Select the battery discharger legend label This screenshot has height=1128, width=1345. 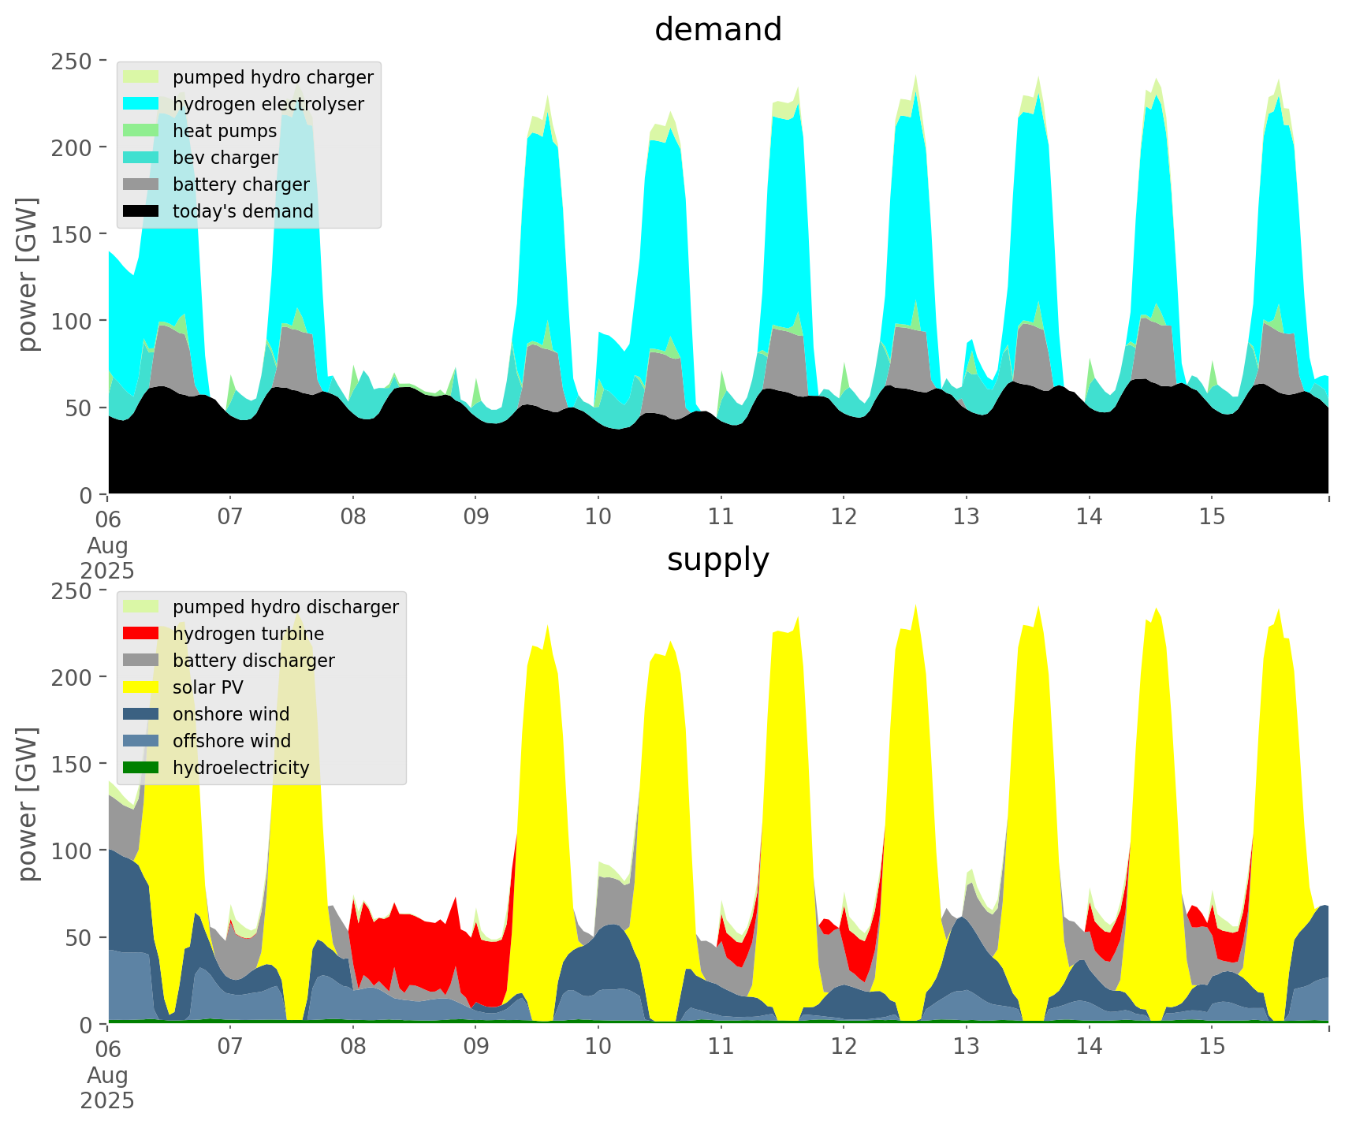click(x=253, y=661)
